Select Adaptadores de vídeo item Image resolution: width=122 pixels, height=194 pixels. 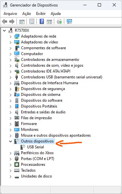coord(39,42)
